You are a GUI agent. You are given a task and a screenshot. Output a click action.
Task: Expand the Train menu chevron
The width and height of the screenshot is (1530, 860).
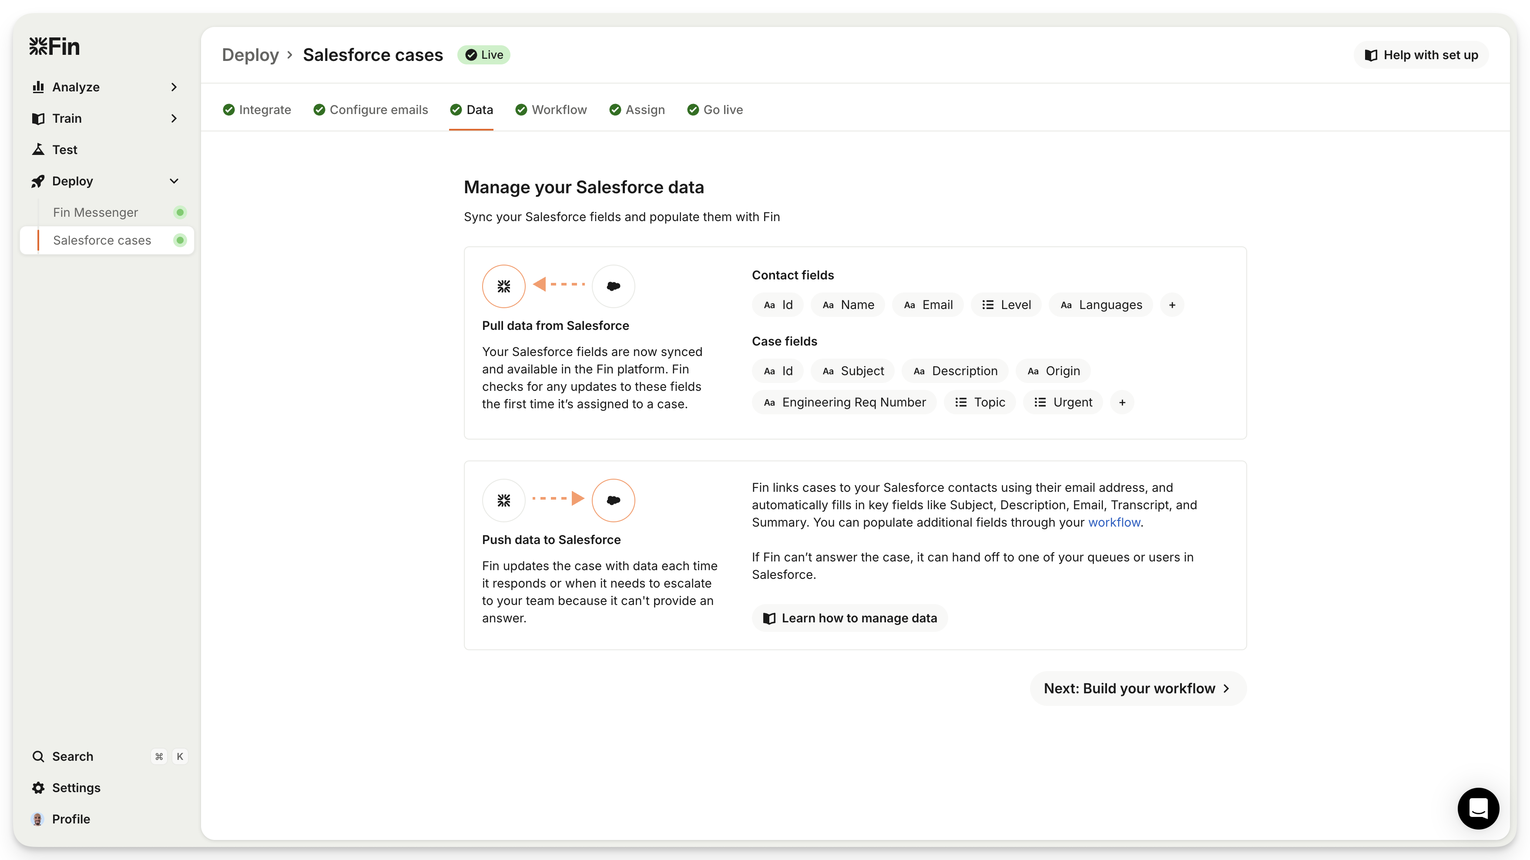174,118
